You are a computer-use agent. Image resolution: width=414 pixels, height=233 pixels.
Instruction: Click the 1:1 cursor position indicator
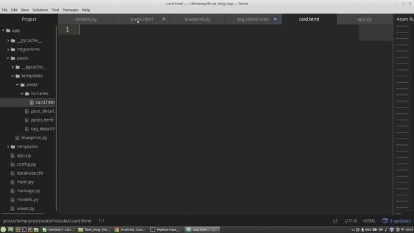click(x=101, y=221)
